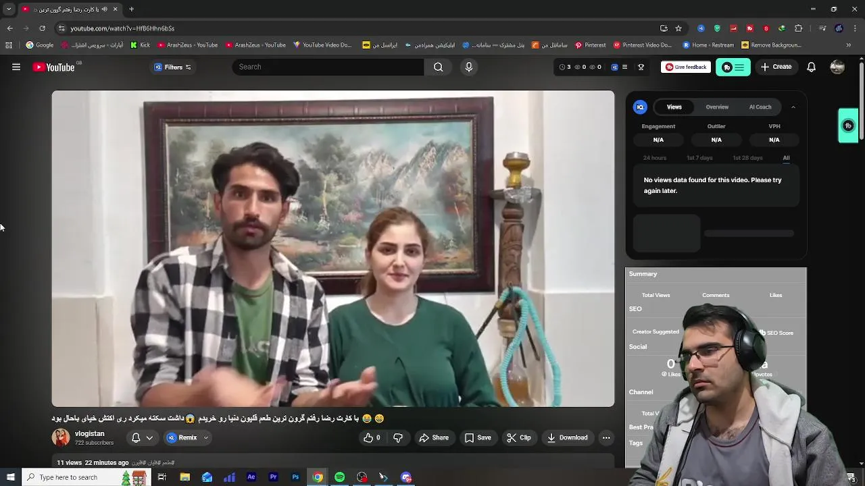Open account avatar menu
This screenshot has width=865, height=486.
(837, 67)
